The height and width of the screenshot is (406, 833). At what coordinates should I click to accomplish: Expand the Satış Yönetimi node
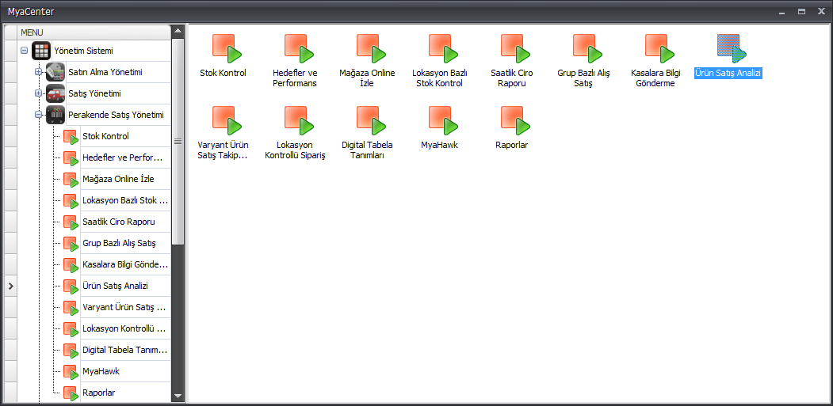[x=38, y=93]
